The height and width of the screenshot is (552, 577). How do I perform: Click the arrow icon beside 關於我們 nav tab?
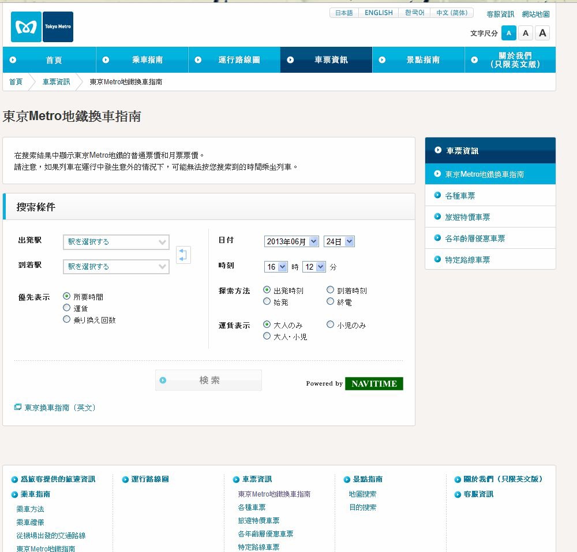[x=474, y=59]
